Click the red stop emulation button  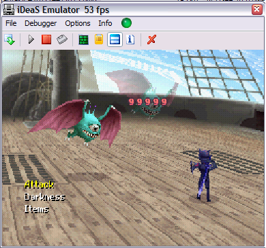pyautogui.click(x=46, y=40)
